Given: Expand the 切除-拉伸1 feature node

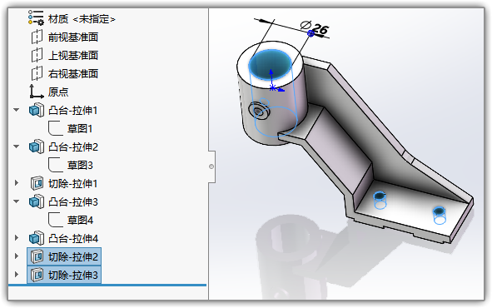Looking at the screenshot, I should pyautogui.click(x=17, y=183).
